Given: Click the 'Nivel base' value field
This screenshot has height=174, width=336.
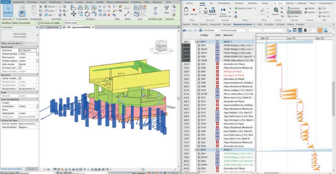Looking at the screenshot, I should coord(27,50).
